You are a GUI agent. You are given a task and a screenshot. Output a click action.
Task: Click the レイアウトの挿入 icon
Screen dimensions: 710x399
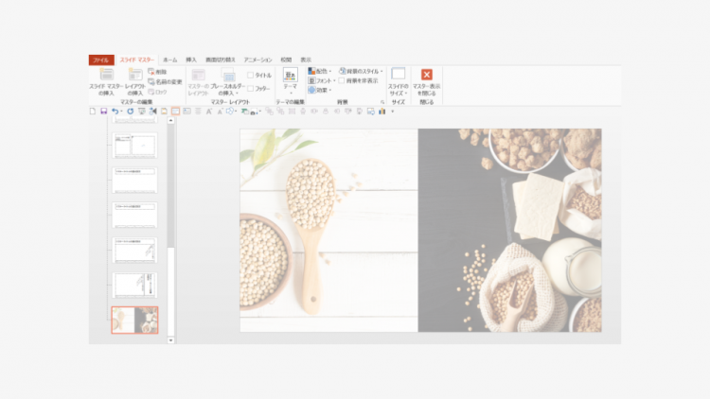134,76
